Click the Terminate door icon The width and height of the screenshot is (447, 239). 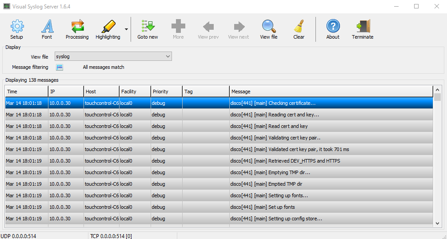[x=363, y=27]
